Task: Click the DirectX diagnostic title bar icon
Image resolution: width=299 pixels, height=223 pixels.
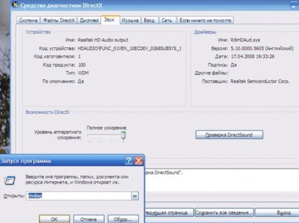Action: pos(15,5)
